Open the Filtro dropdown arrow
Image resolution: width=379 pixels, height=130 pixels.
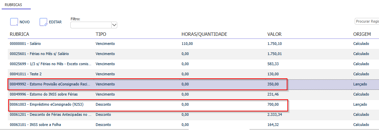[x=114, y=25]
